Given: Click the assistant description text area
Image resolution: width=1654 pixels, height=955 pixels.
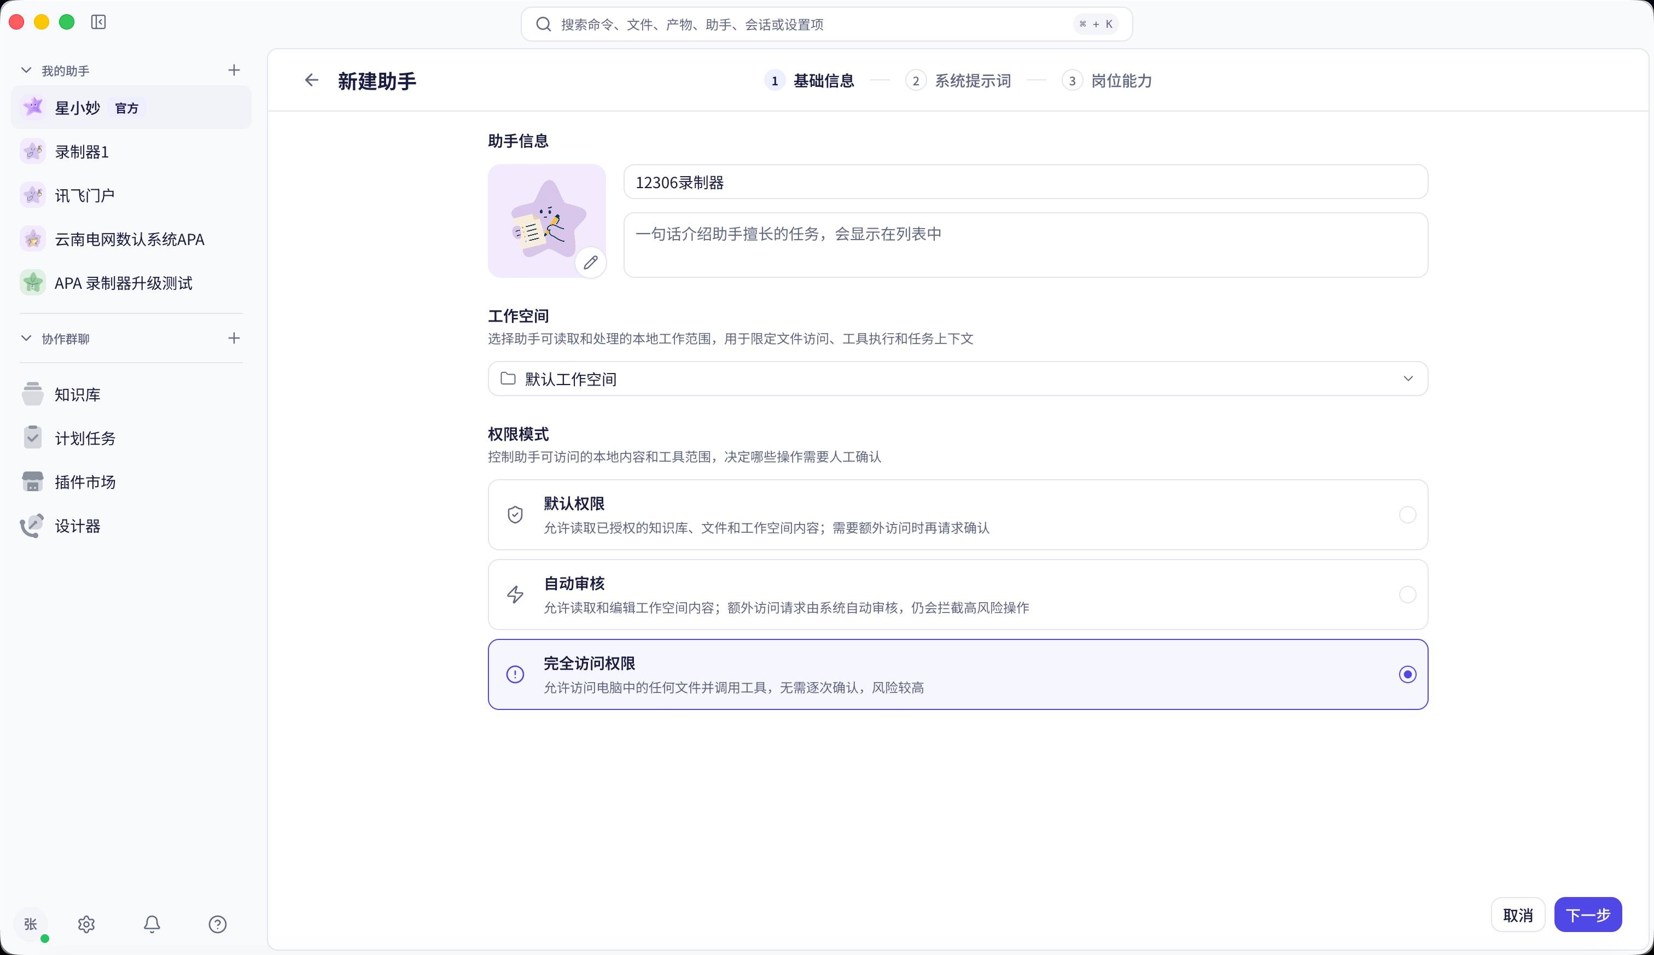Looking at the screenshot, I should coord(1026,244).
